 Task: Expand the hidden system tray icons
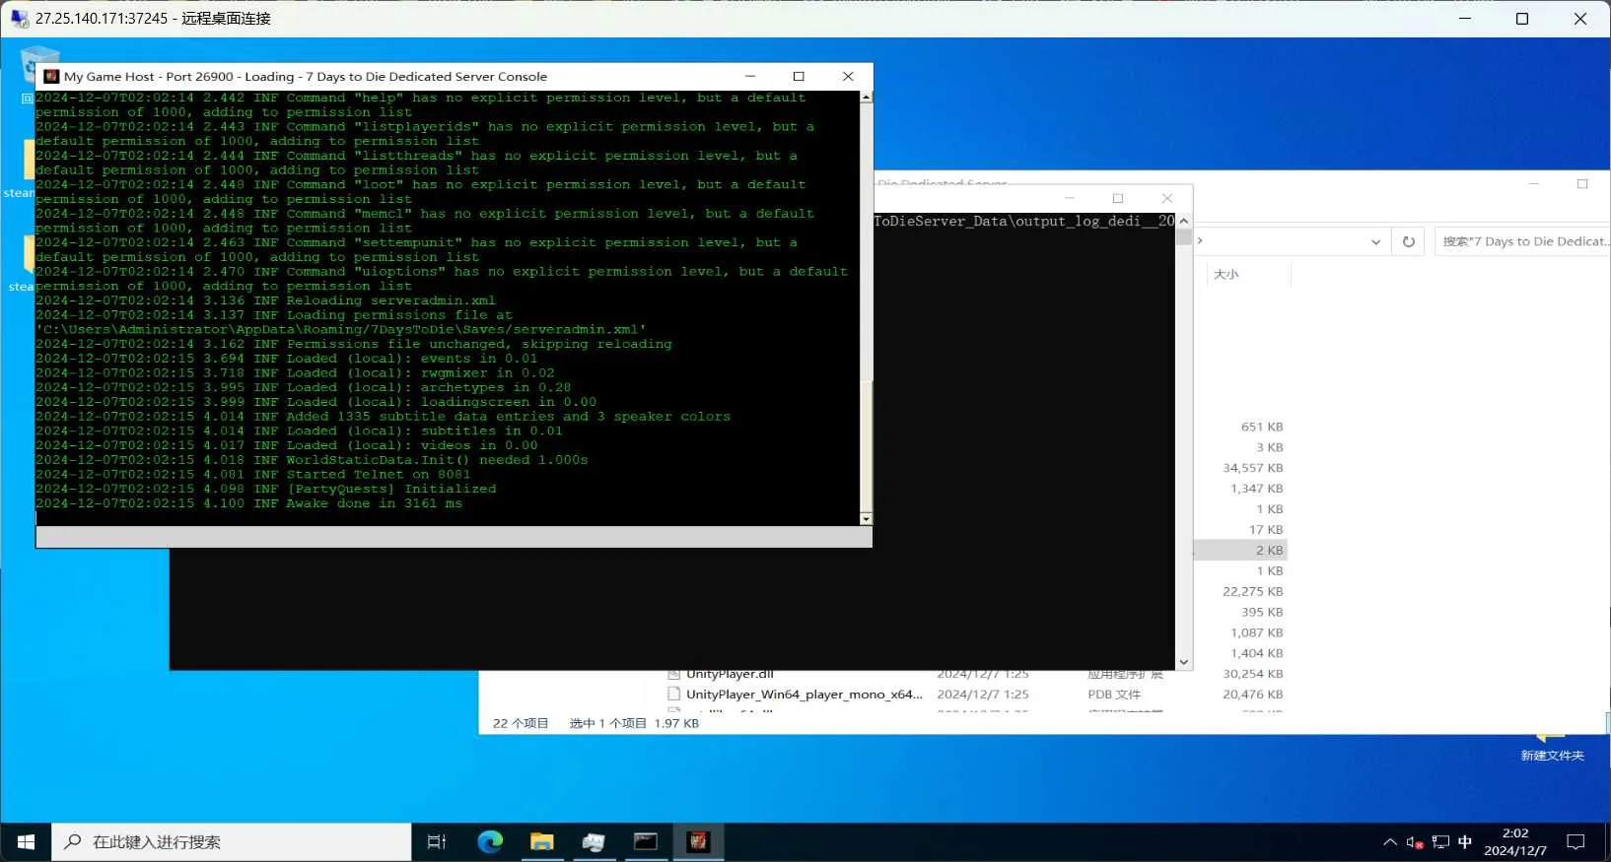pyautogui.click(x=1390, y=842)
